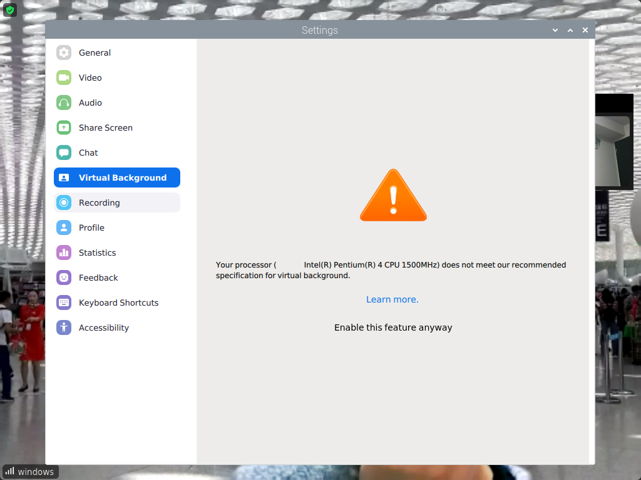The height and width of the screenshot is (480, 641).
Task: Click the video thumbnail behind Settings window
Action: [614, 142]
